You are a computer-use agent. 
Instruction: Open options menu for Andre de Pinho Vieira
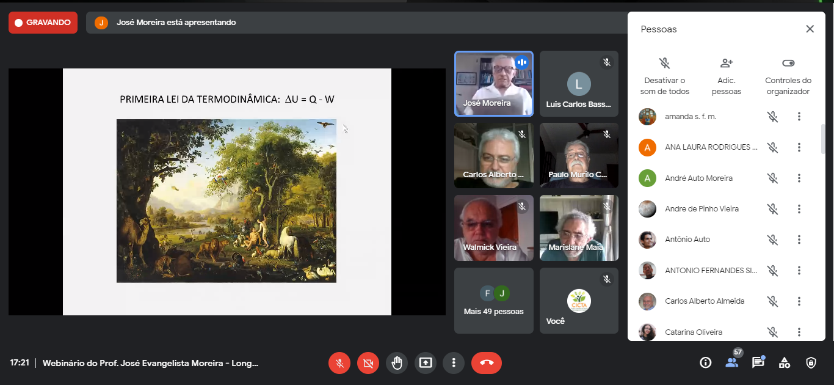[x=799, y=209]
